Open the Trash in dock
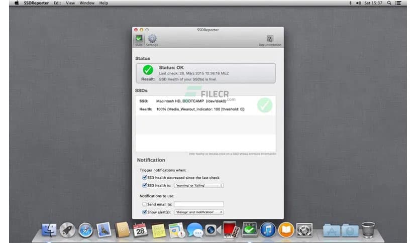The height and width of the screenshot is (243, 420). coord(368,230)
